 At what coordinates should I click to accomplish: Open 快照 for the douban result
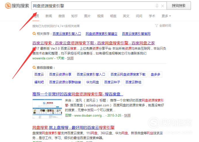(x=127, y=115)
